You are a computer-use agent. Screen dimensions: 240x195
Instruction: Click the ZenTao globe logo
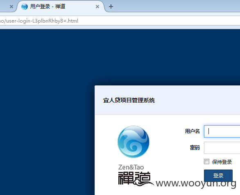tap(134, 142)
